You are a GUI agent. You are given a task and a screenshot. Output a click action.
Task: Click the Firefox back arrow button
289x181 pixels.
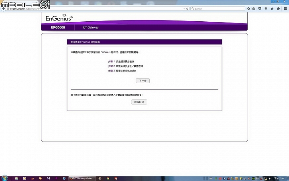3,9
